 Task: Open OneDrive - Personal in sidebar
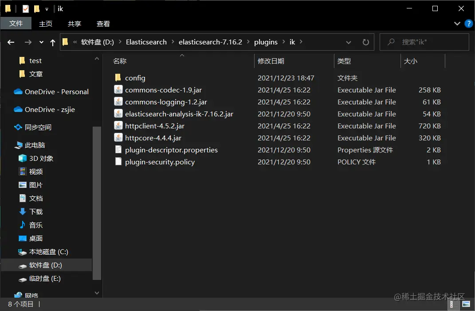(x=51, y=92)
